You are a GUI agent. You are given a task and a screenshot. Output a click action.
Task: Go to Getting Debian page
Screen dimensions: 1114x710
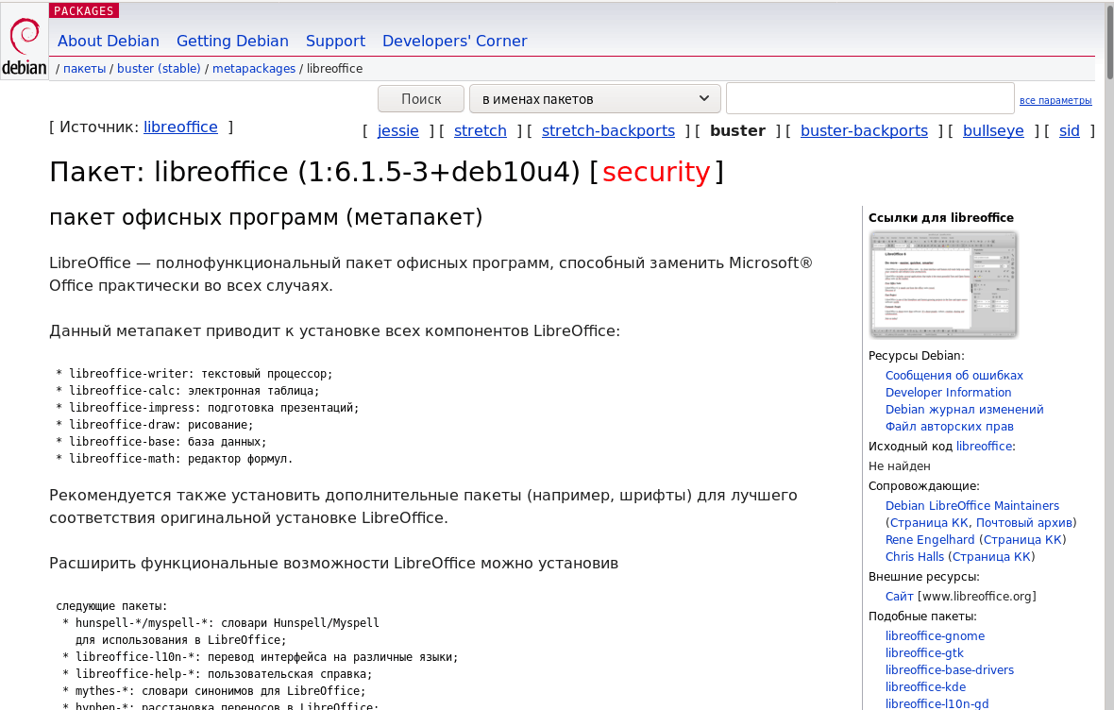tap(232, 41)
